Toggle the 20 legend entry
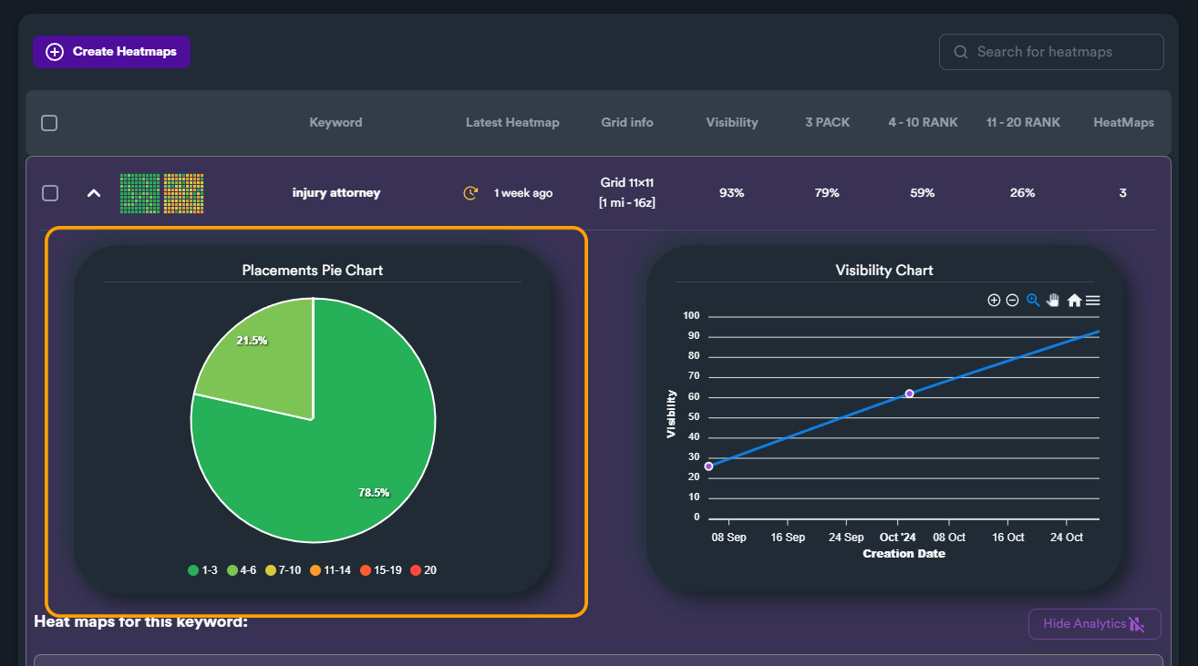This screenshot has width=1198, height=666. click(x=424, y=570)
